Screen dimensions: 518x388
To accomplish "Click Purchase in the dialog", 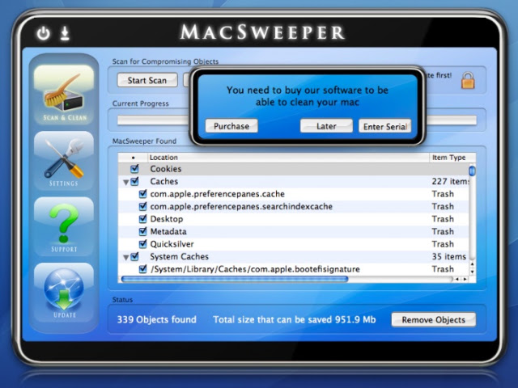I will pos(231,126).
